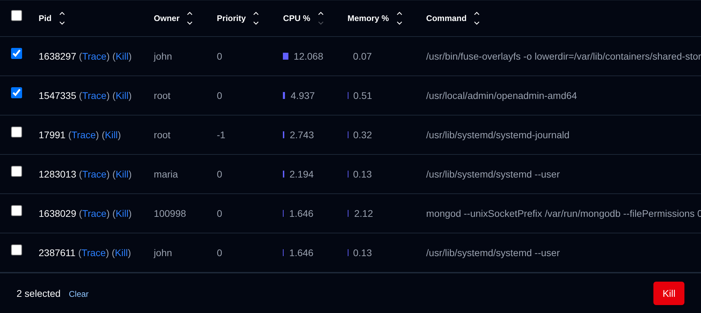Screen dimensions: 701x313
Task: Click the Command column header
Action: click(446, 18)
